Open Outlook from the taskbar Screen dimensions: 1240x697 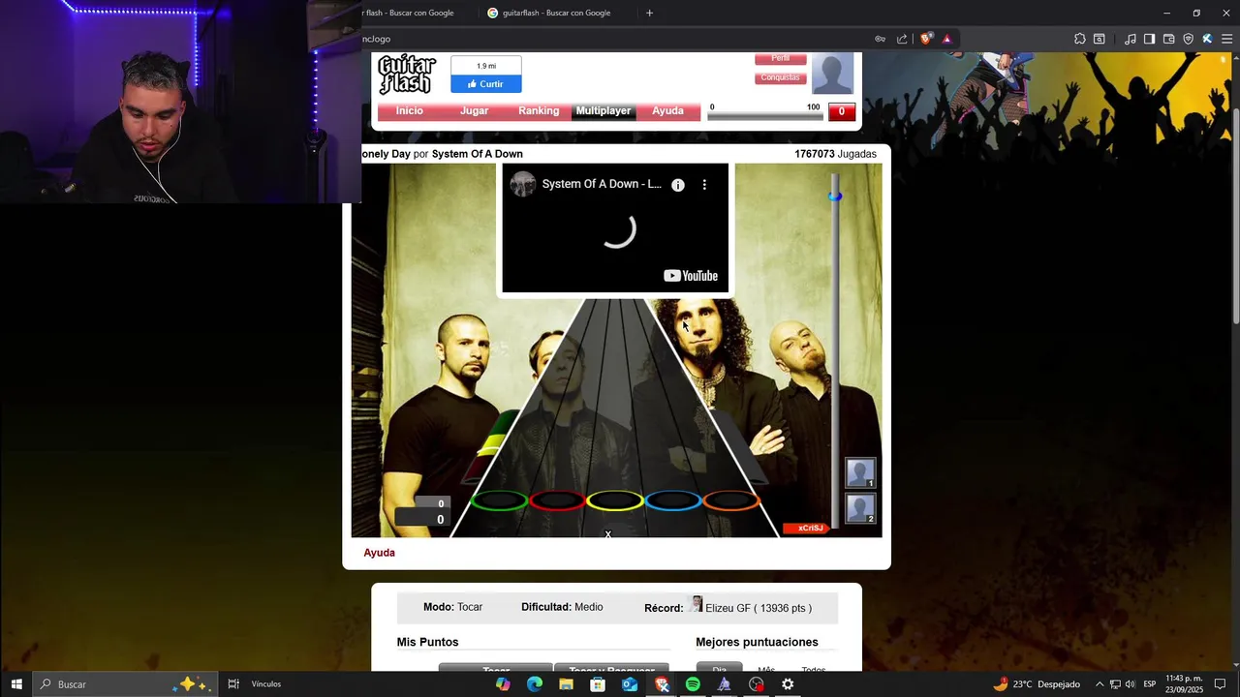click(x=630, y=684)
